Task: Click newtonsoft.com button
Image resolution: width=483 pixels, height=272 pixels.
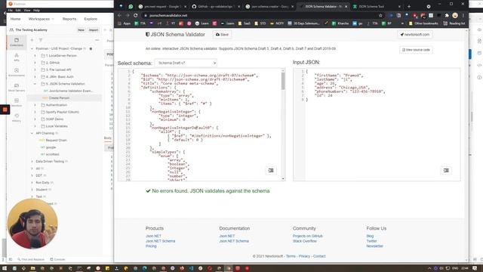Action: (x=414, y=35)
